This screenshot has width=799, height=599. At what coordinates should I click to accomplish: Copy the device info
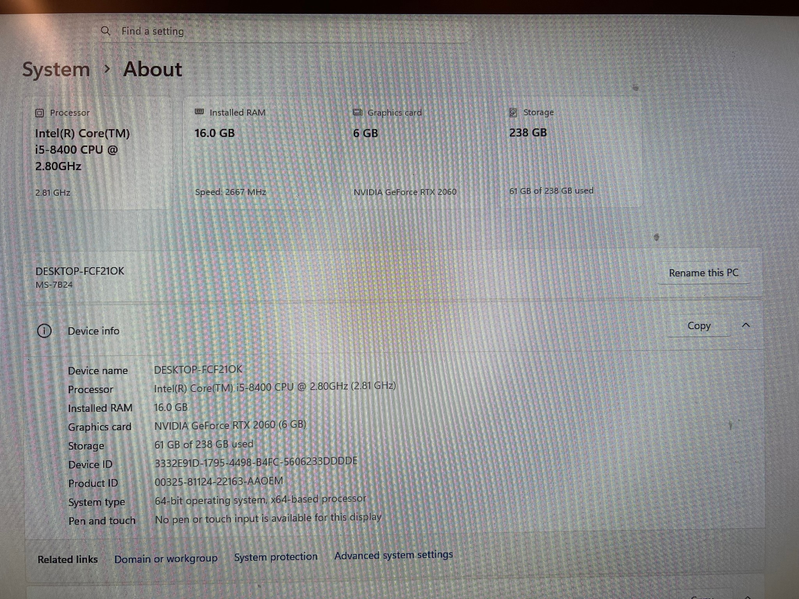(699, 326)
